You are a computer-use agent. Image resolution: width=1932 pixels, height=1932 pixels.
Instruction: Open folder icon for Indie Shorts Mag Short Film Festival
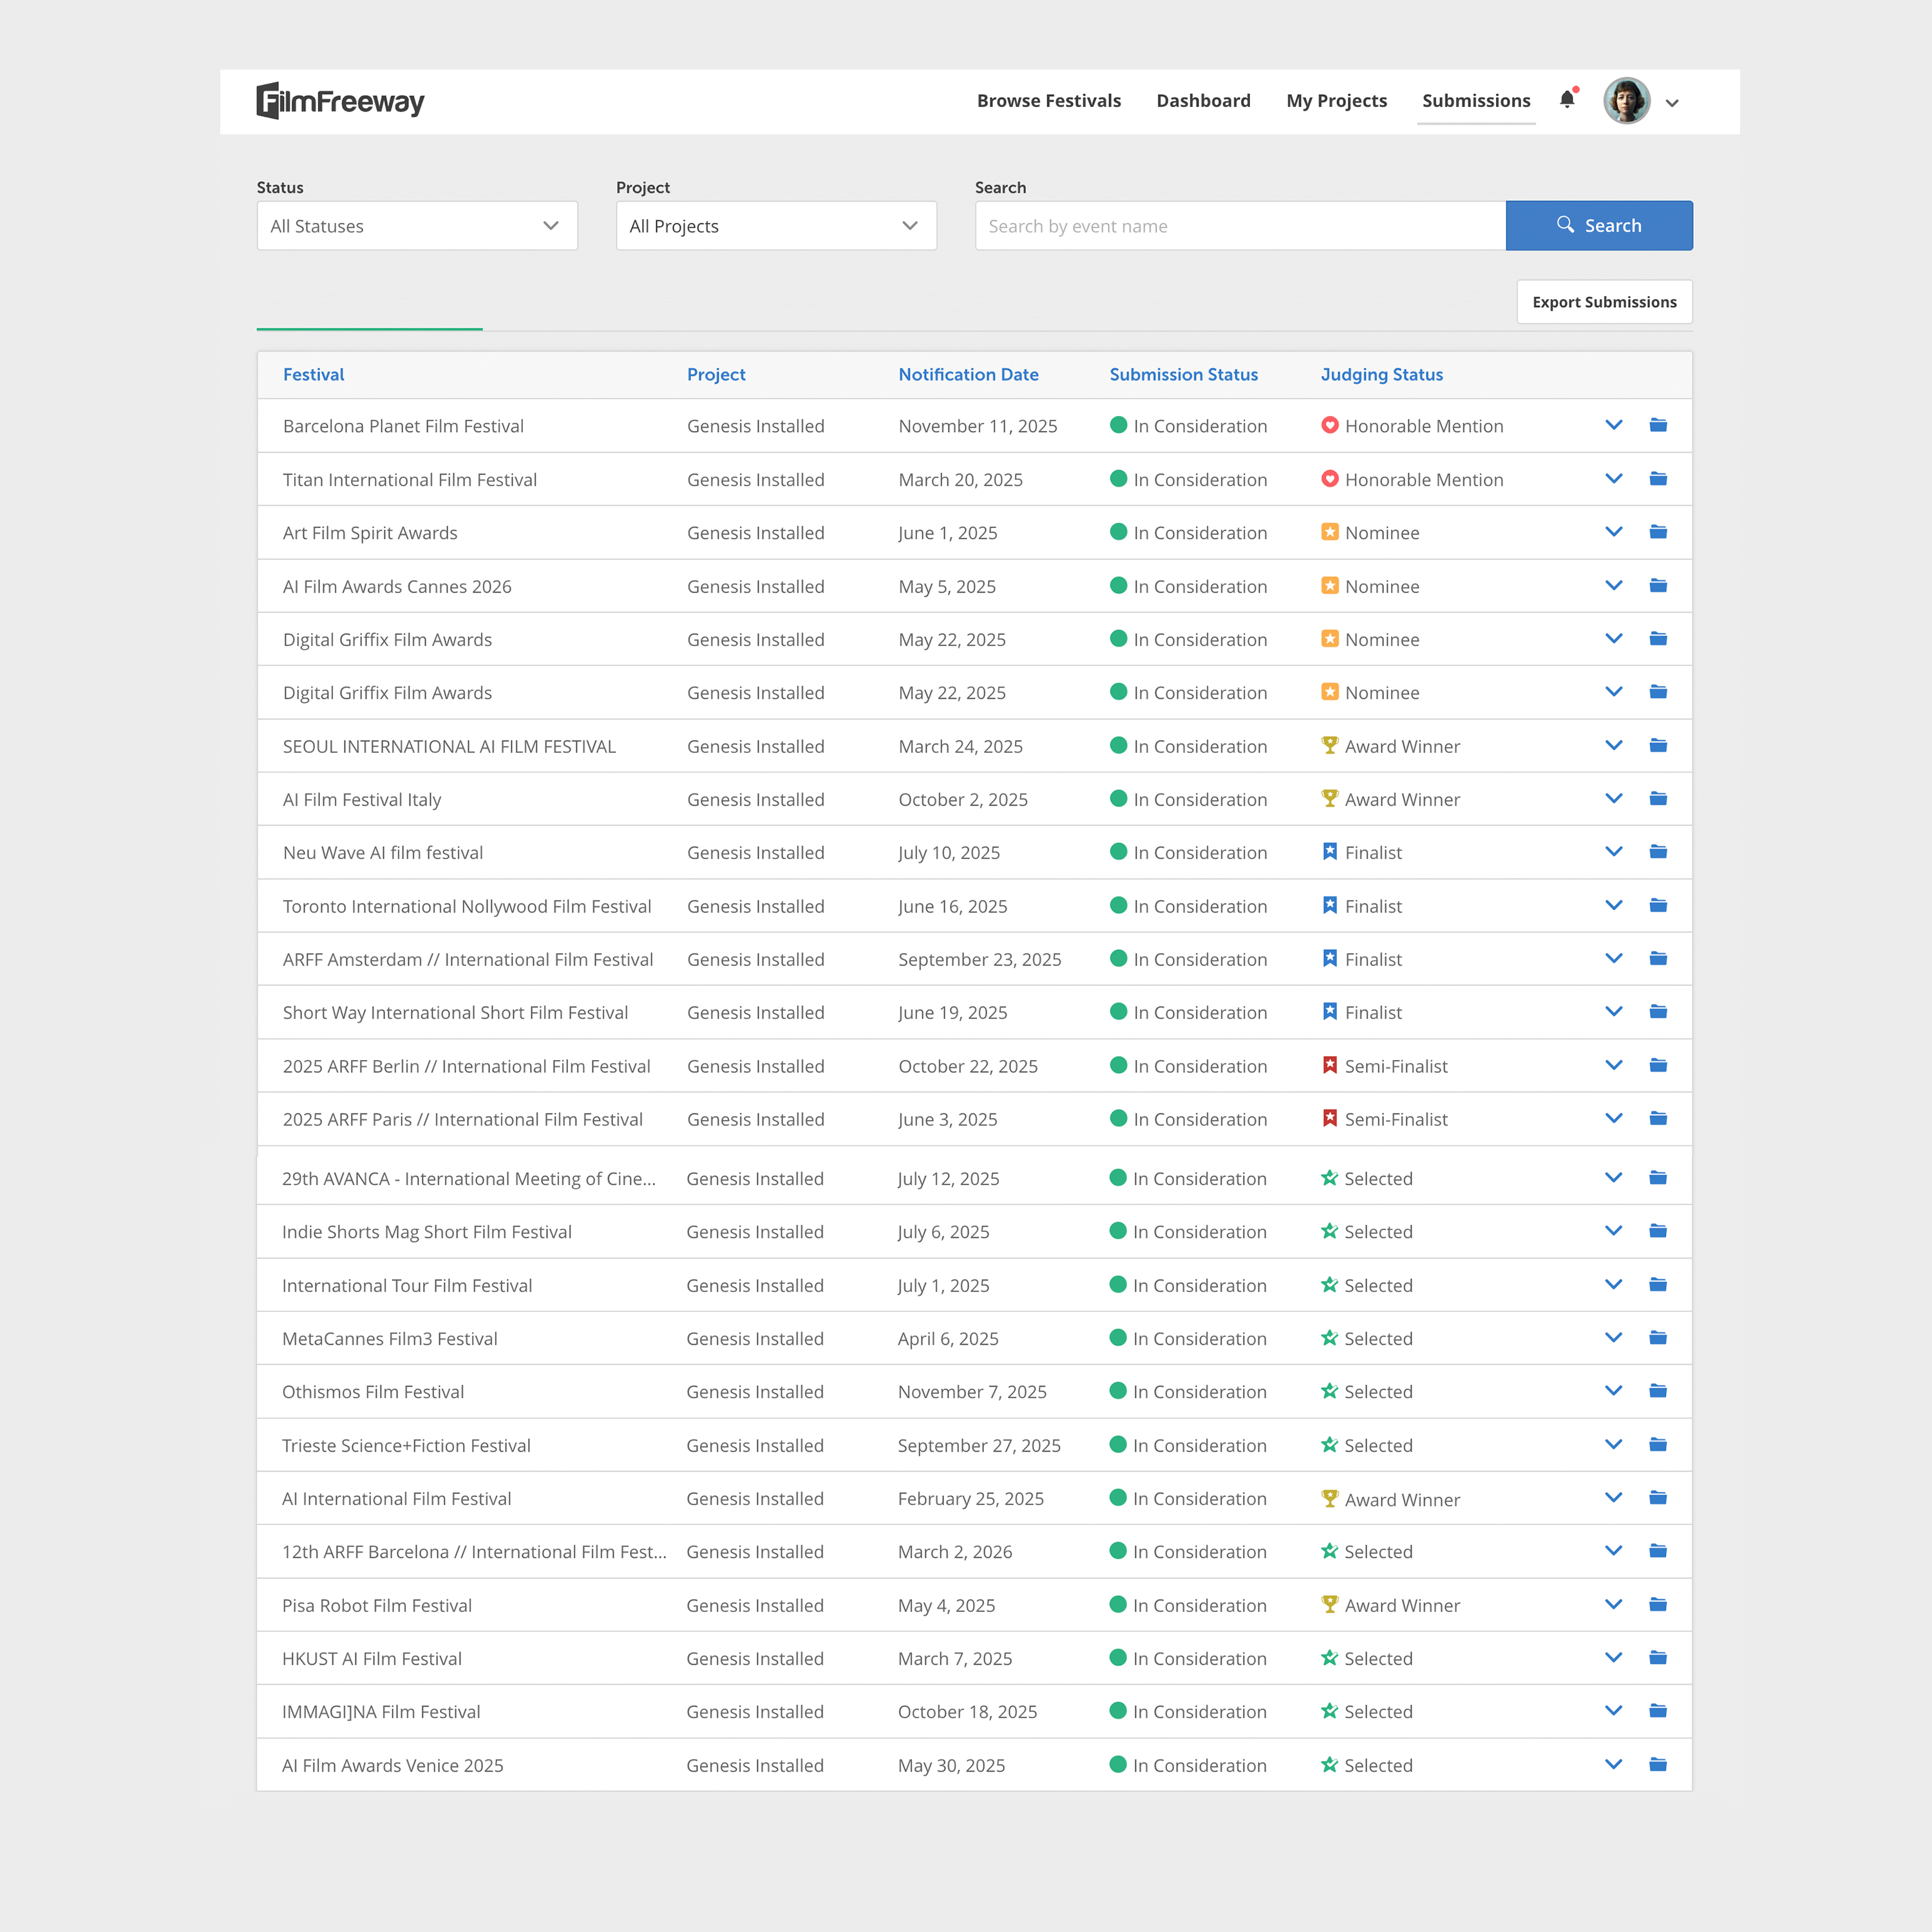coord(1658,1231)
